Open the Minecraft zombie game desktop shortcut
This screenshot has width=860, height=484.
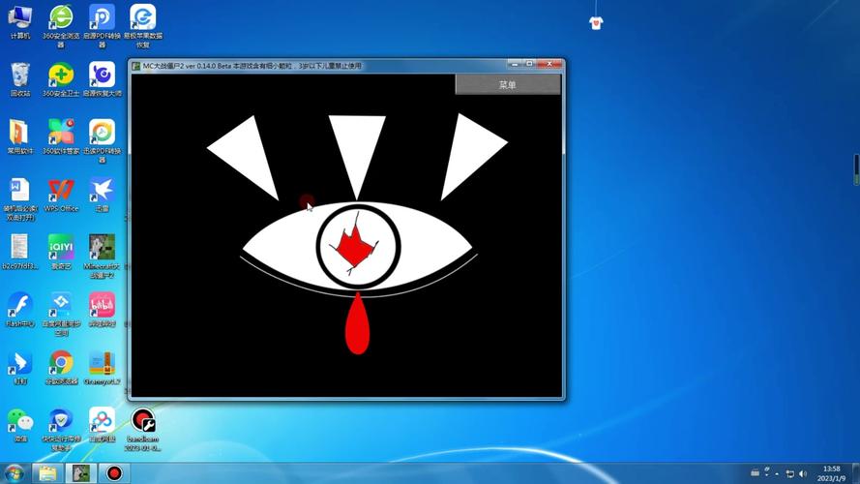click(x=102, y=257)
